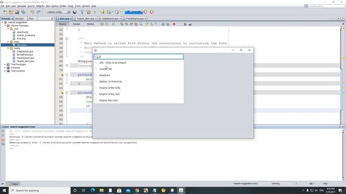Click the globe browser icon in toolbar
This screenshot has width=346, height=194.
point(75,12)
